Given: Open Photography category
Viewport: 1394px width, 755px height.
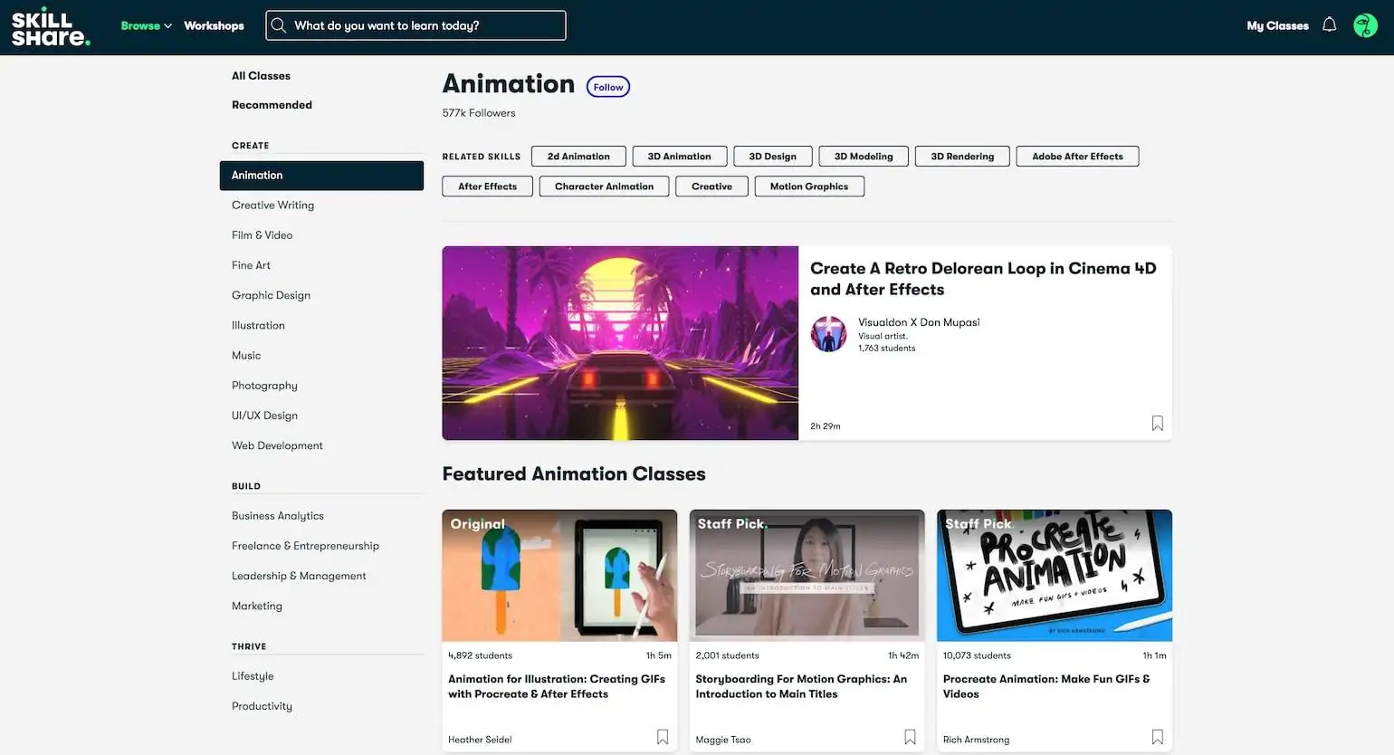Looking at the screenshot, I should (x=264, y=386).
